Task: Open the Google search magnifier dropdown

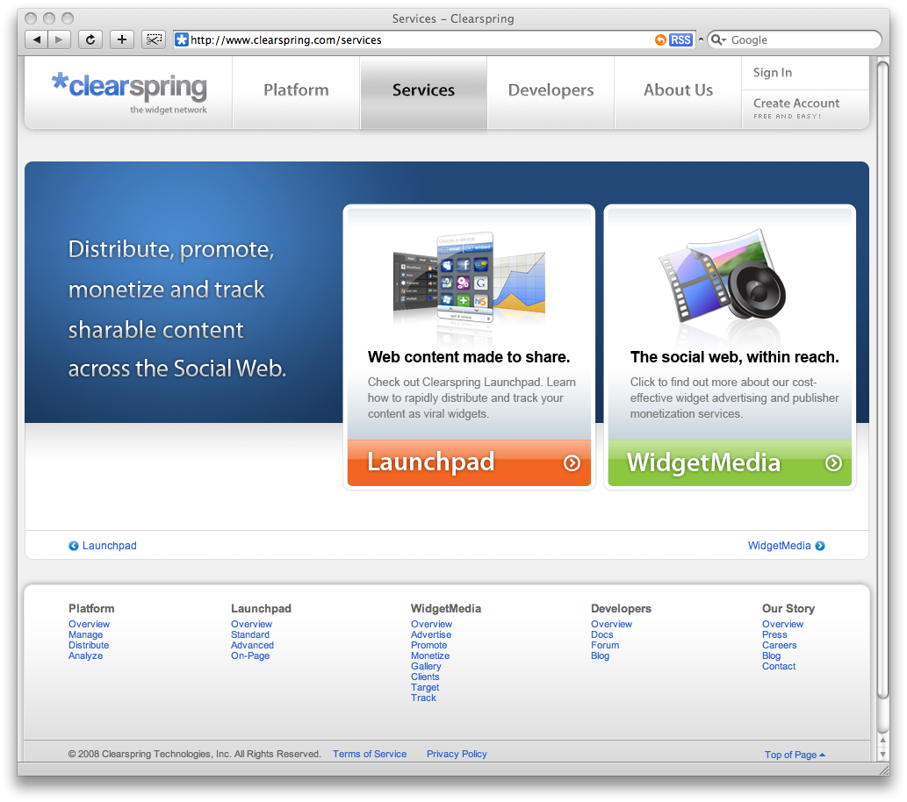Action: click(x=718, y=39)
